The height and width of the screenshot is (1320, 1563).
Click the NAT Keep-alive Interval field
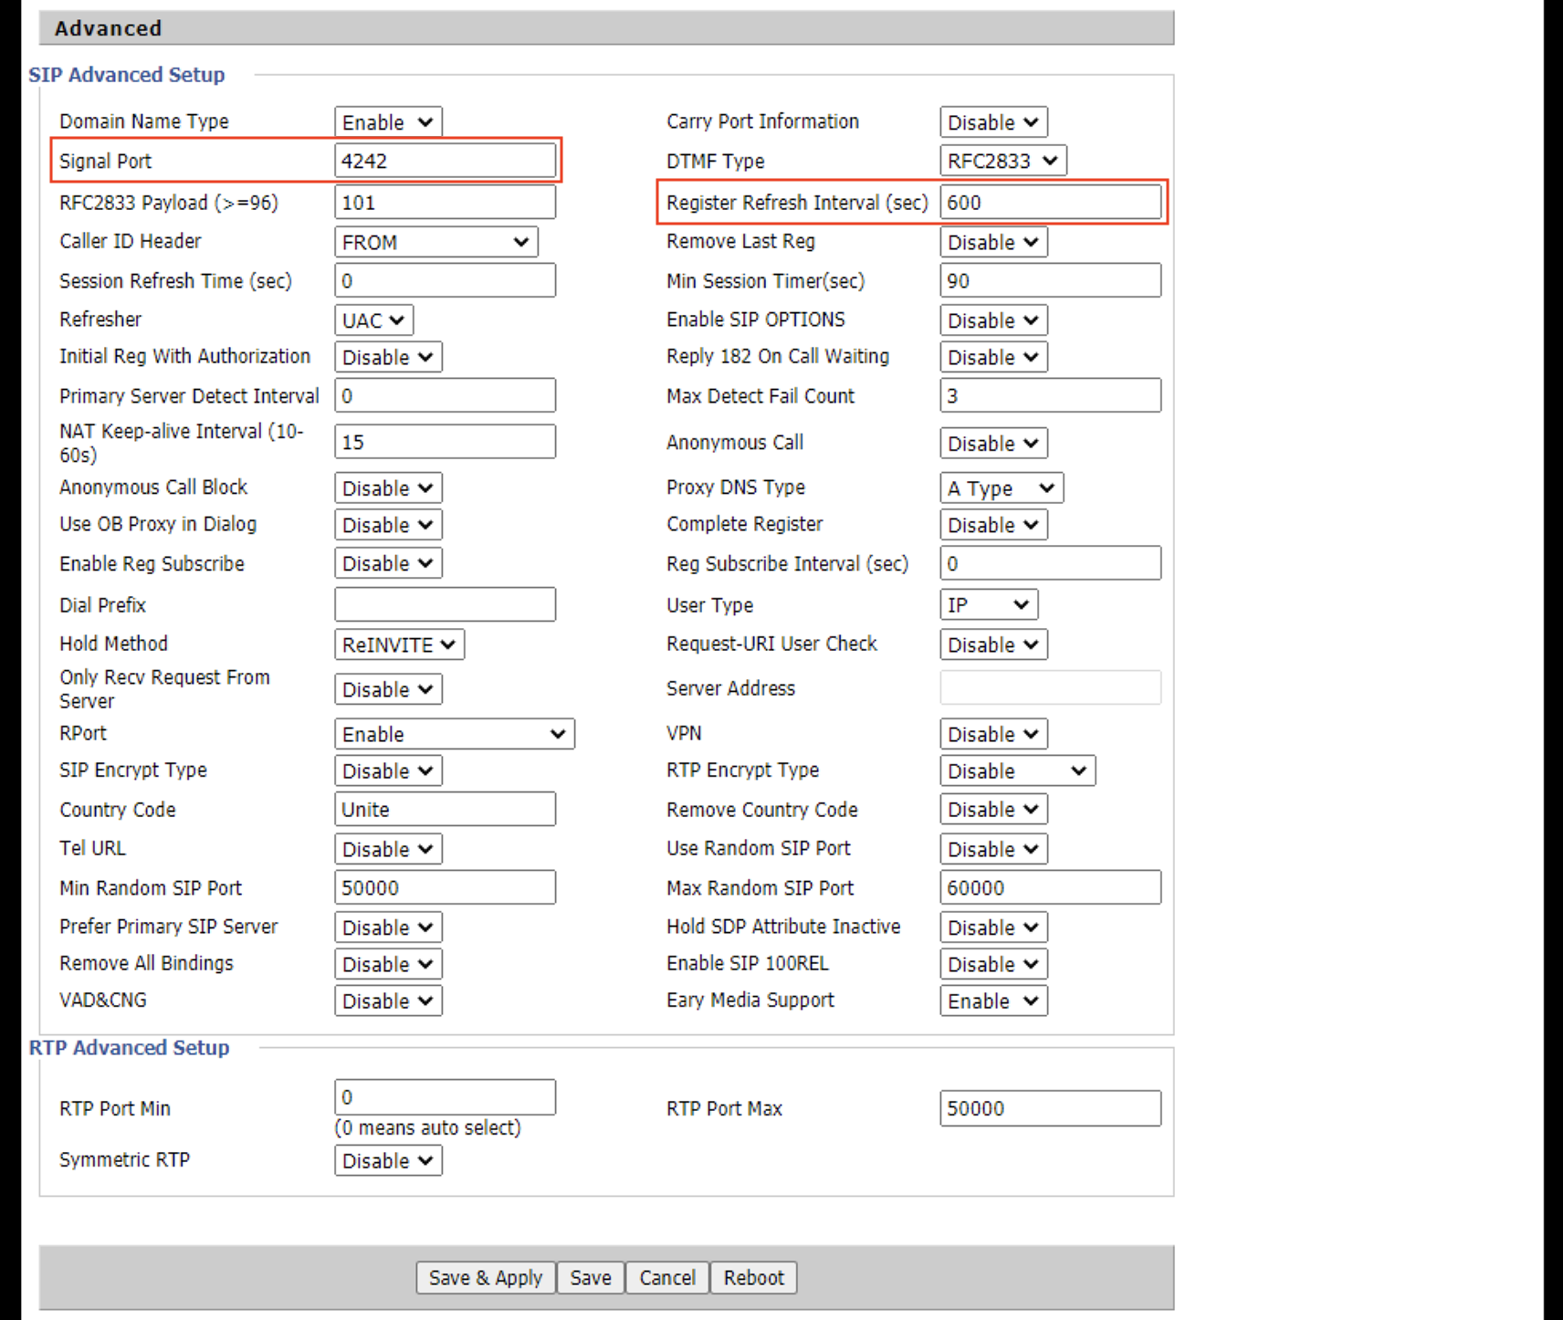coord(446,442)
